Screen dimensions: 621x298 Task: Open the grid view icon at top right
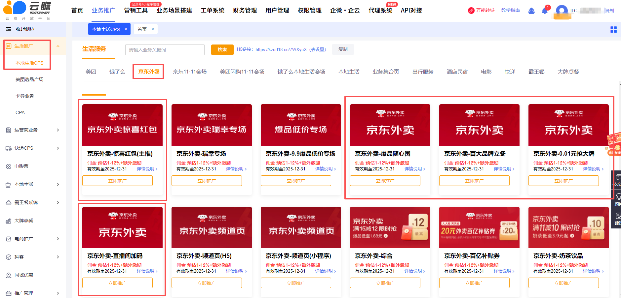(x=613, y=30)
